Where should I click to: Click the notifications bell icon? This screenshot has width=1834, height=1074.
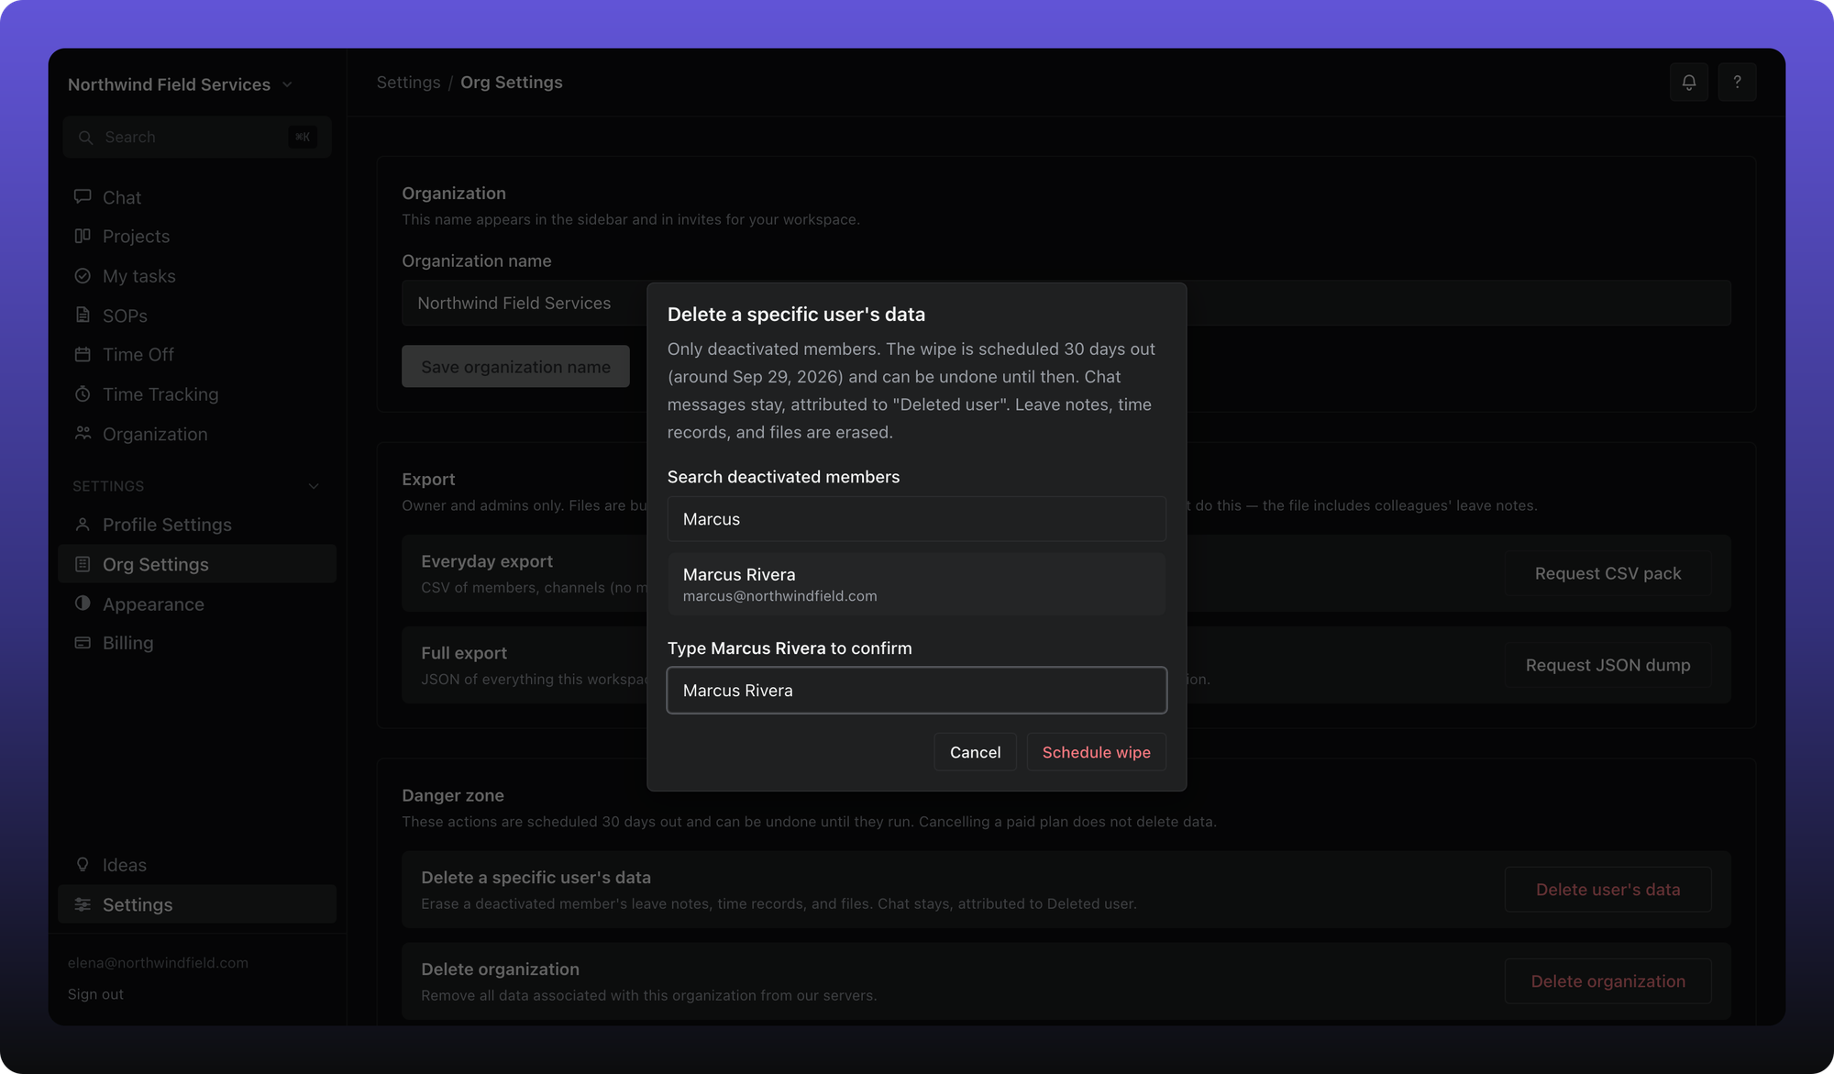point(1688,83)
